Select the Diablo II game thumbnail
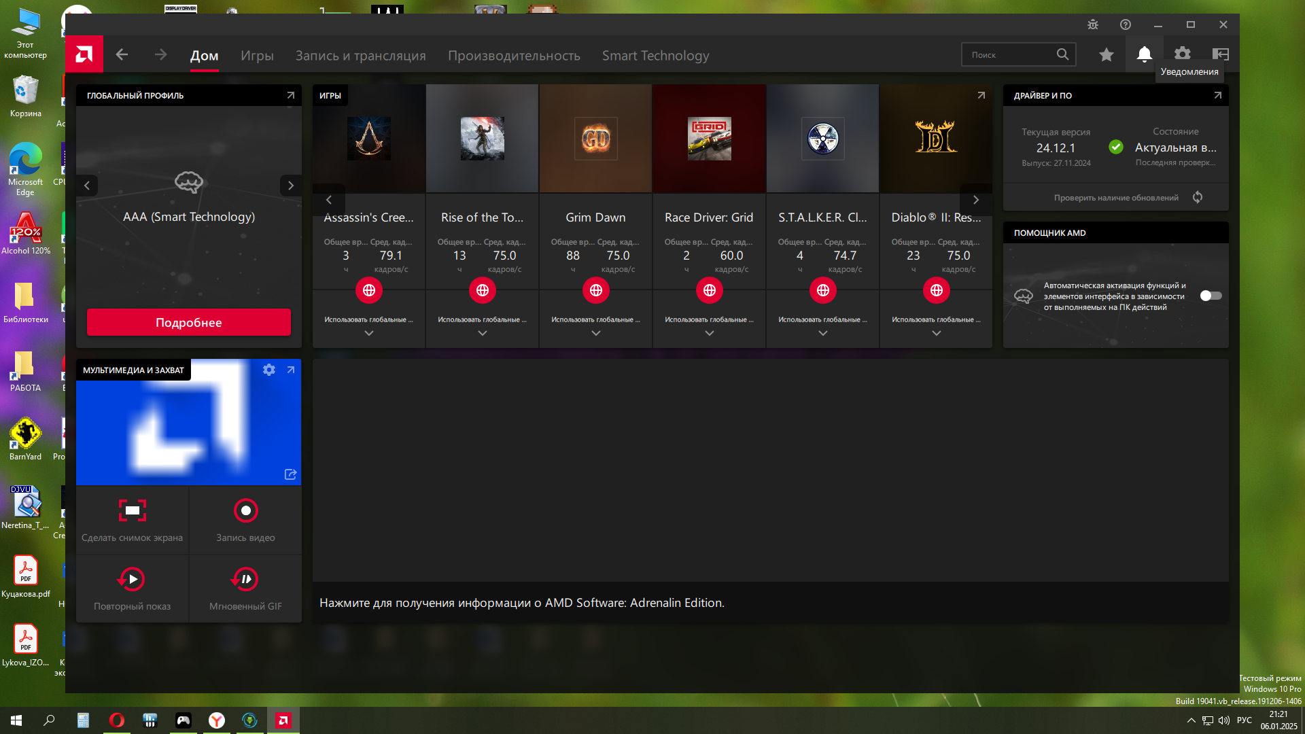Viewport: 1305px width, 734px height. pyautogui.click(x=936, y=139)
